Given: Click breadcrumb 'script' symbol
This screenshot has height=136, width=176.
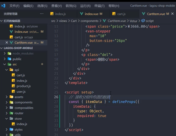Looking at the screenshot, I should click(150, 21).
